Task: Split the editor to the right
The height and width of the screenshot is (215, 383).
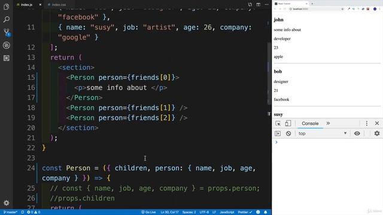Action: 258,4
